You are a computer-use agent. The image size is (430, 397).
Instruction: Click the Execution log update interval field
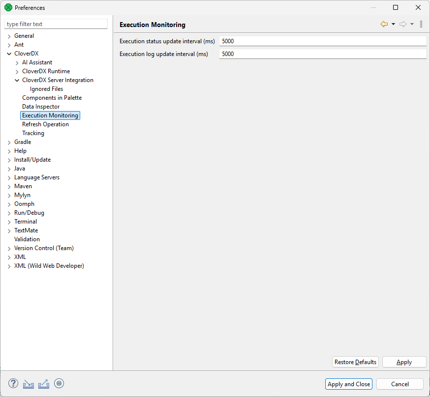[323, 54]
